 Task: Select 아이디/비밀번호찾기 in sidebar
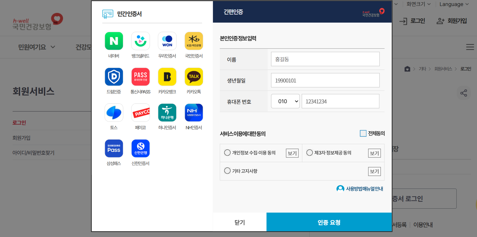tap(34, 153)
